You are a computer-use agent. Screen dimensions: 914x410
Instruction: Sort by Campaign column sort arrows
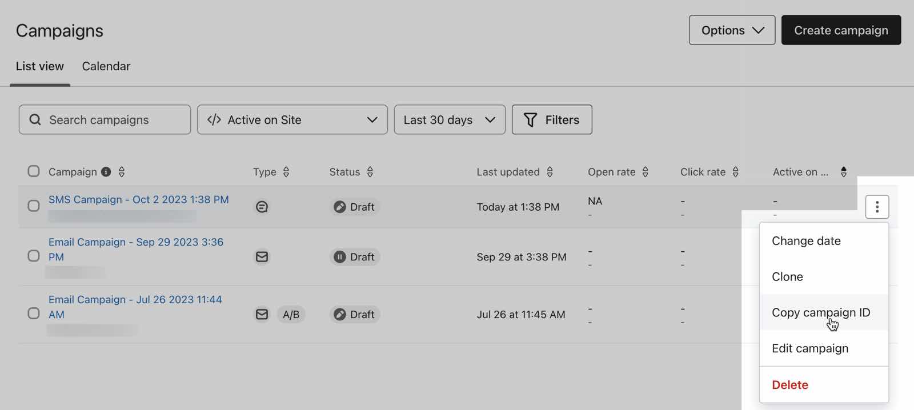pyautogui.click(x=122, y=172)
